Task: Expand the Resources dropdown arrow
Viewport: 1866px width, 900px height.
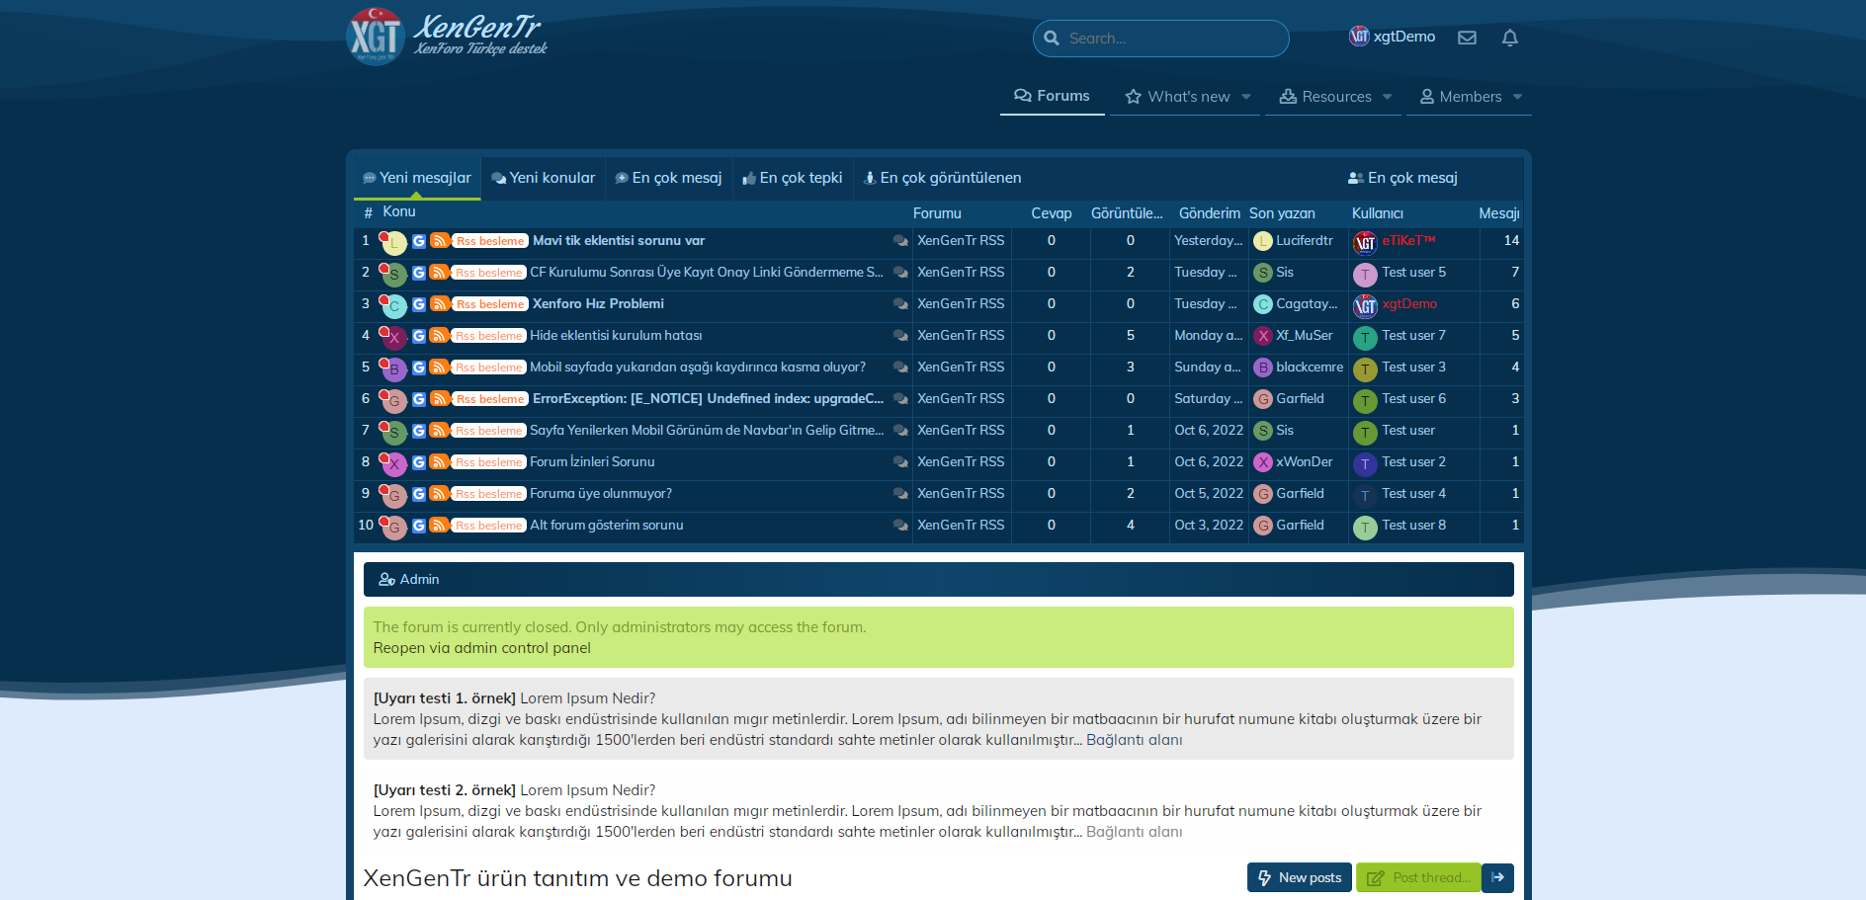Action: coord(1388,97)
